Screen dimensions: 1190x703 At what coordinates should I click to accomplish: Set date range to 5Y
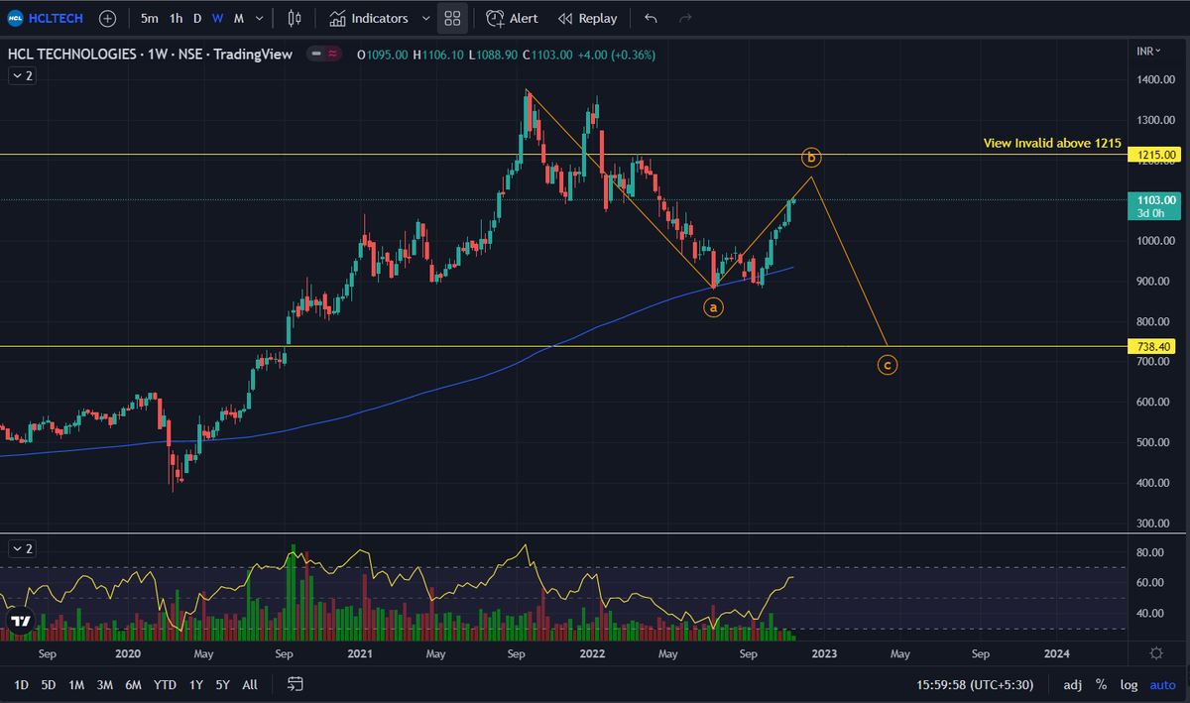(x=223, y=684)
